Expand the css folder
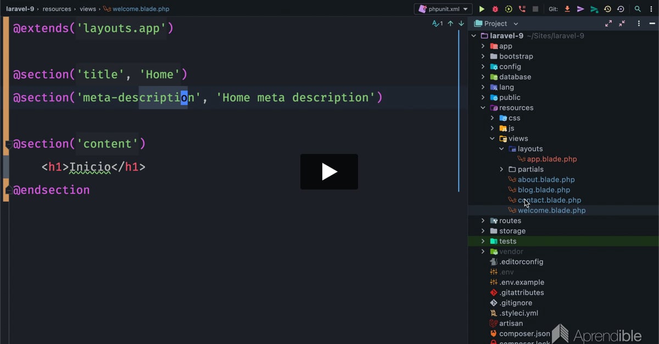The width and height of the screenshot is (659, 344). coord(493,118)
